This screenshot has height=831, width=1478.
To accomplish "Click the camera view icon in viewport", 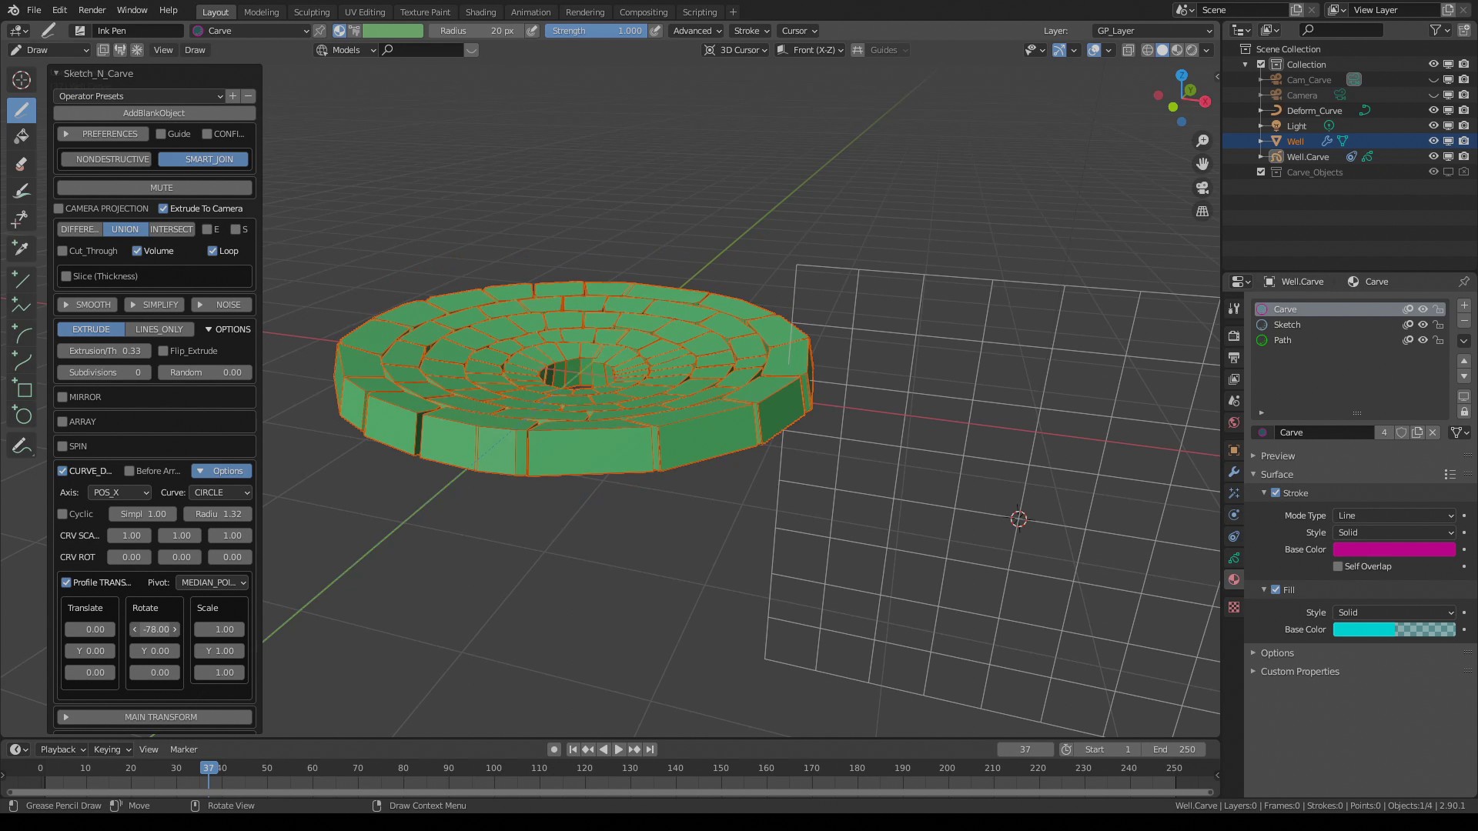I will click(x=1202, y=188).
